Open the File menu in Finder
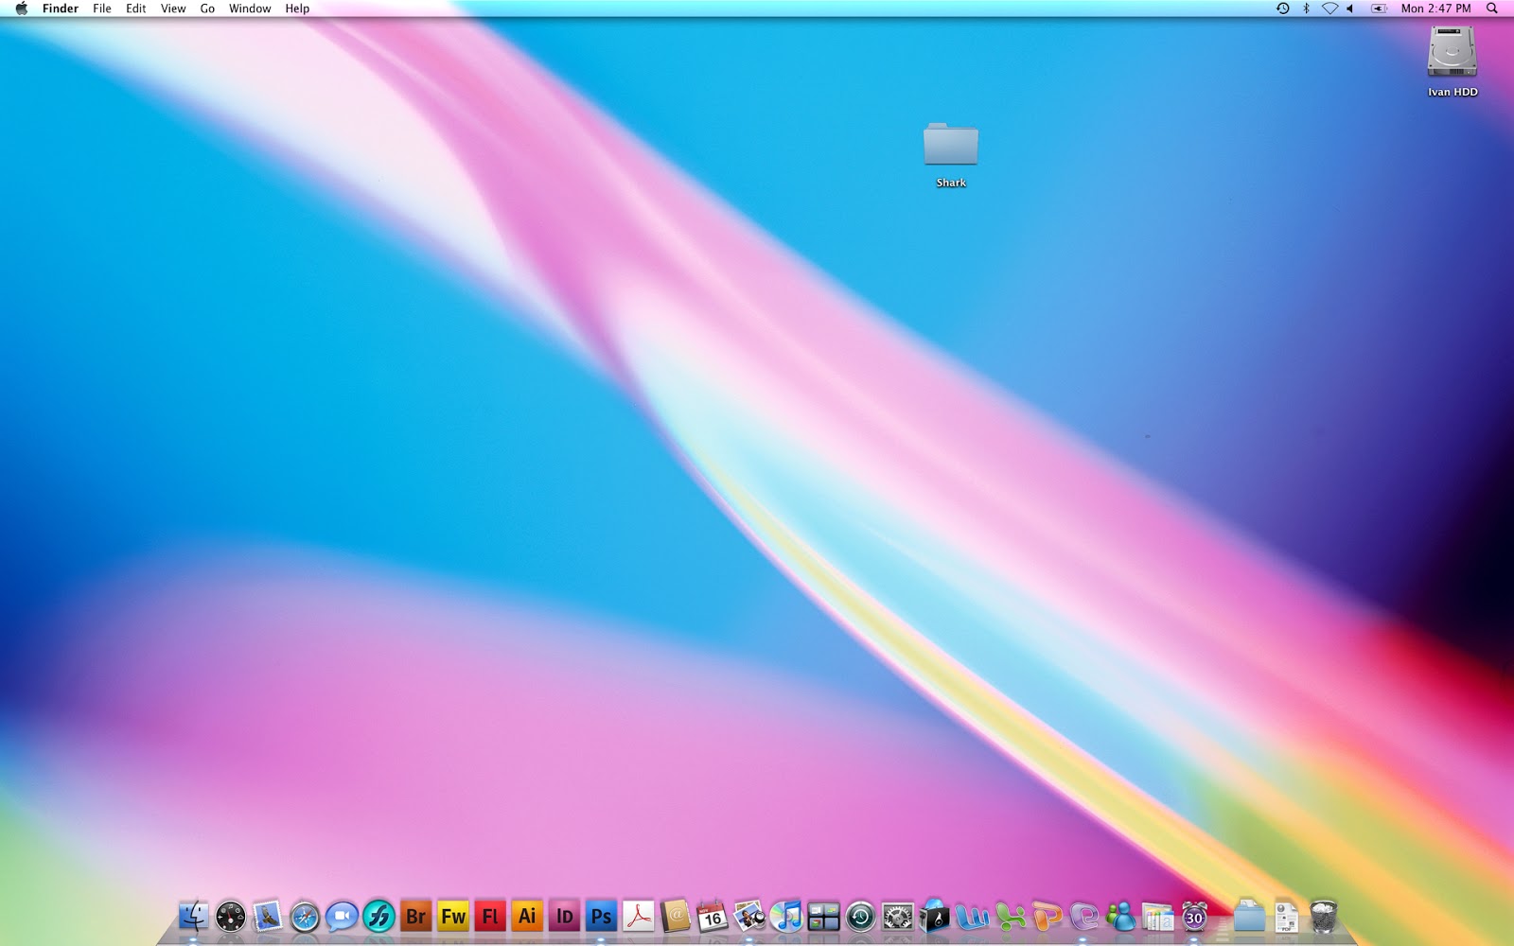The width and height of the screenshot is (1514, 946). pos(101,9)
